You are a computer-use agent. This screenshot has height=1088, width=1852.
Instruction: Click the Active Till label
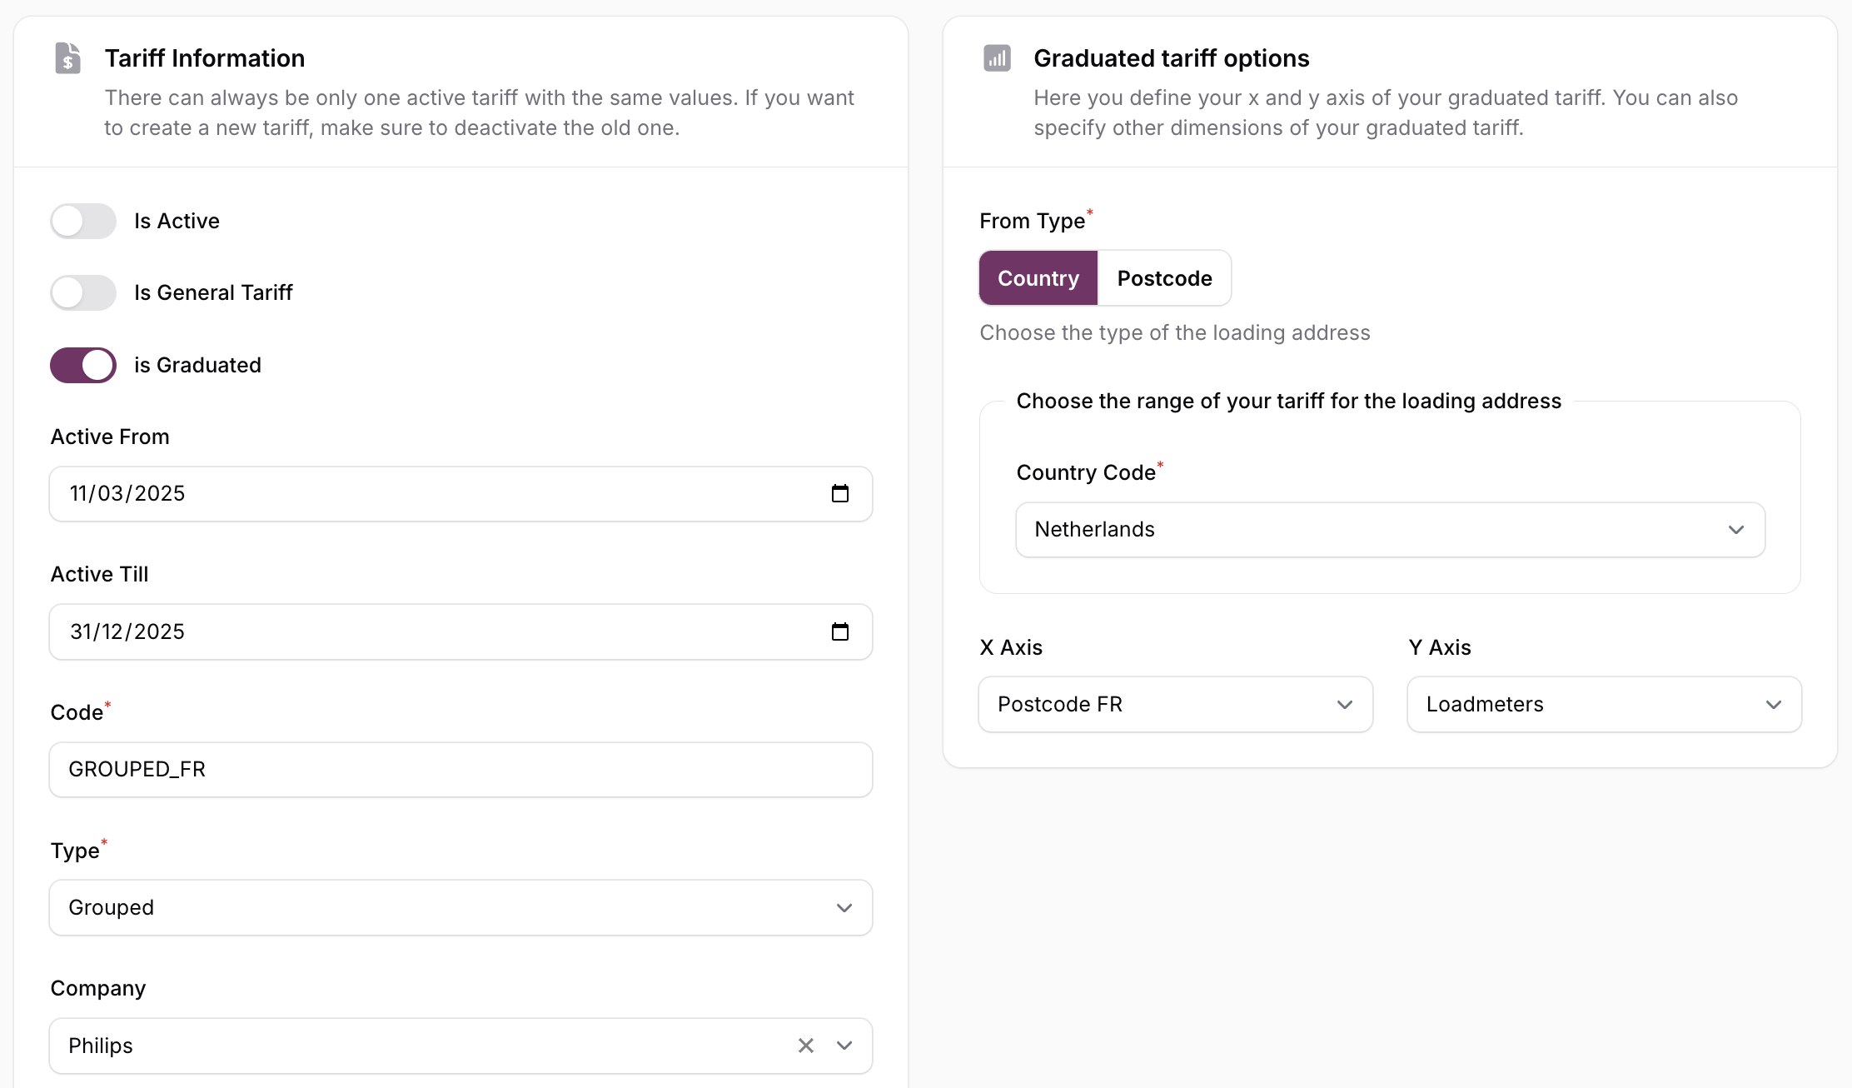99,574
